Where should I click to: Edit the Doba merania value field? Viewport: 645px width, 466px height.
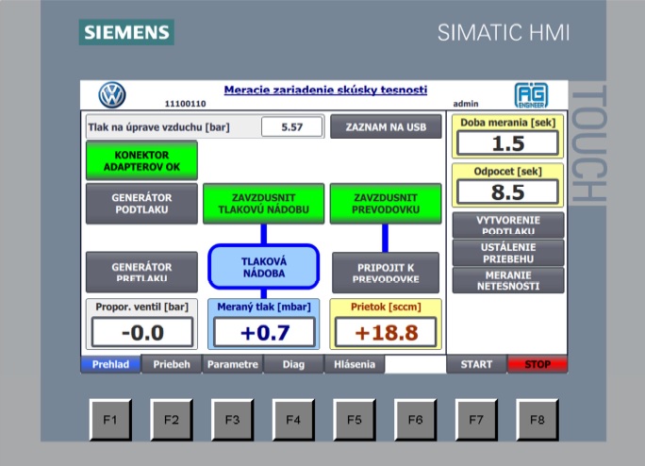coord(507,143)
